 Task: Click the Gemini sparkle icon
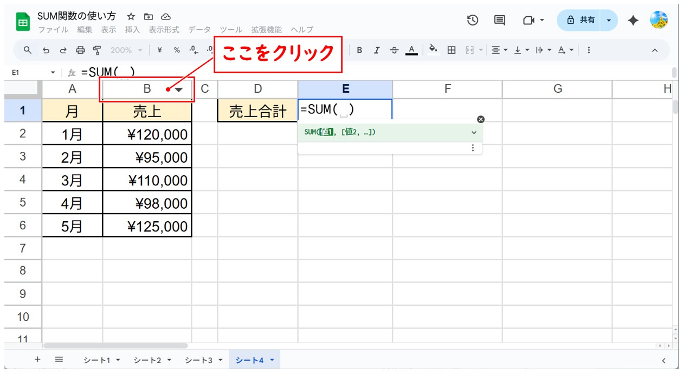point(633,20)
